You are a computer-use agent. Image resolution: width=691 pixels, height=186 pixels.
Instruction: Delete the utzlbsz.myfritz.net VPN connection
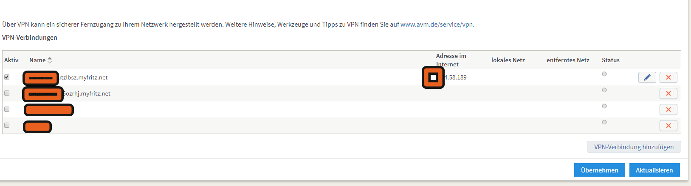click(x=668, y=77)
